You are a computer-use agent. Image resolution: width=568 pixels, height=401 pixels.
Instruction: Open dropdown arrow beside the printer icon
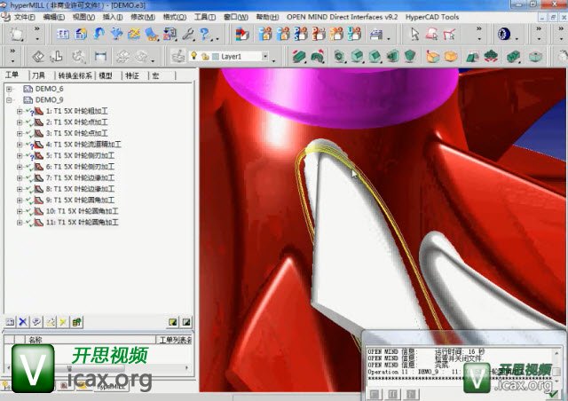[389, 38]
